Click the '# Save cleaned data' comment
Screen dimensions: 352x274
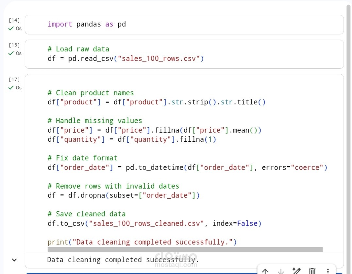coord(86,214)
